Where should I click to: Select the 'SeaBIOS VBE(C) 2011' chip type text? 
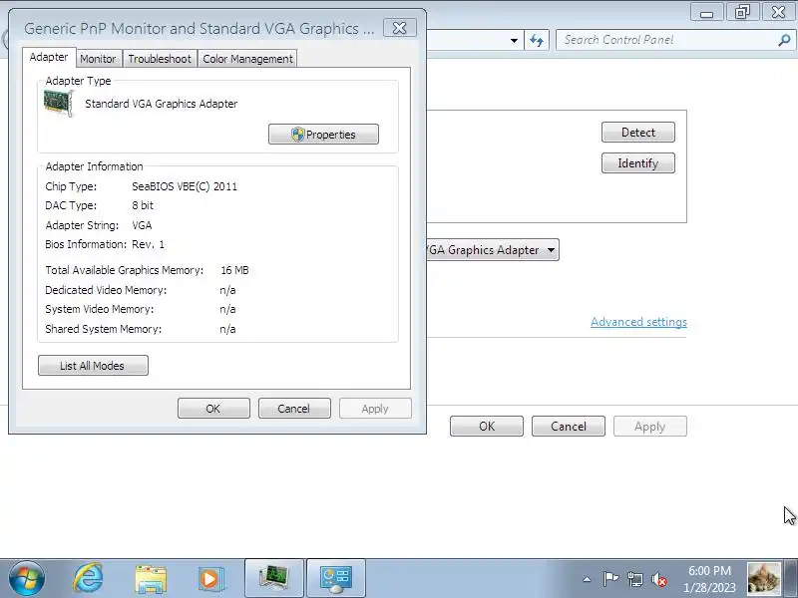click(185, 186)
